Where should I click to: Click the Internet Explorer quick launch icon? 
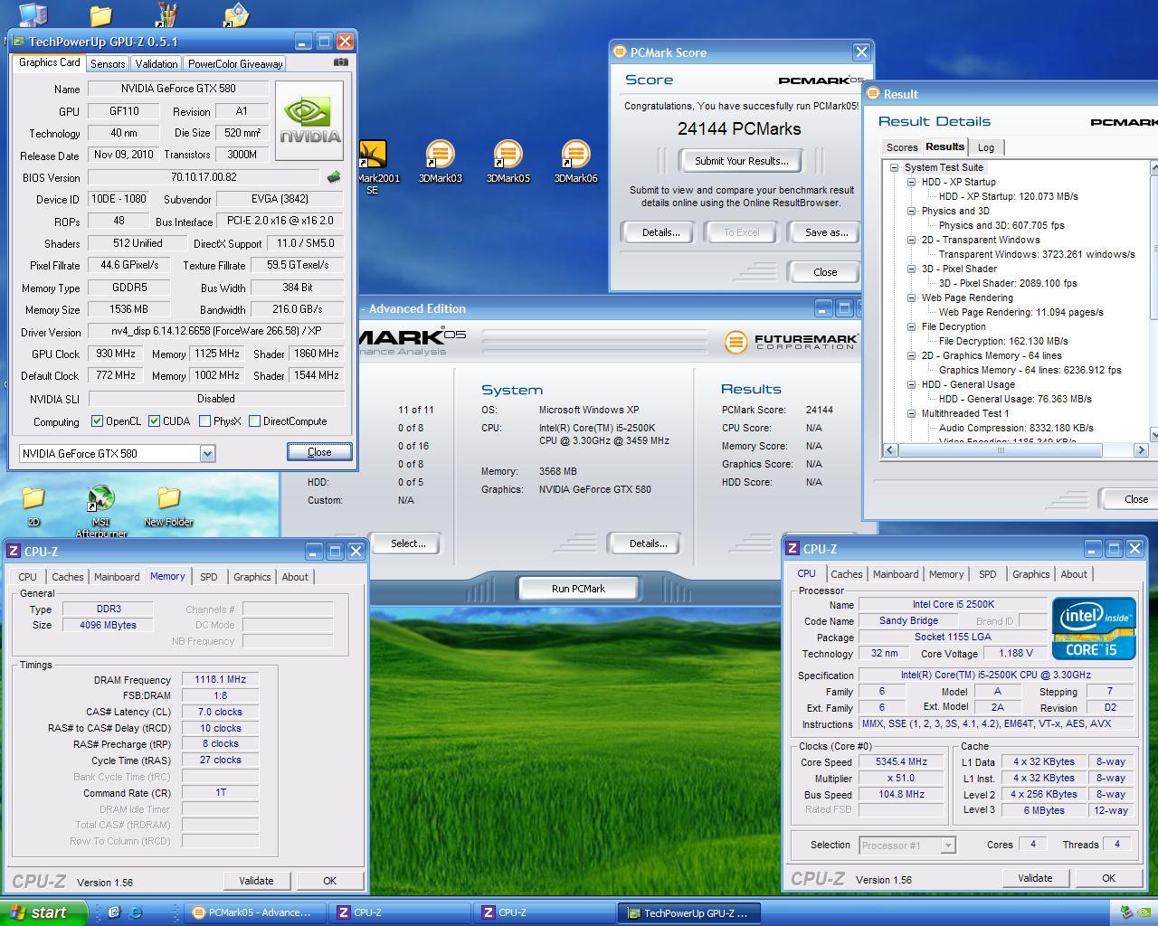[x=136, y=912]
